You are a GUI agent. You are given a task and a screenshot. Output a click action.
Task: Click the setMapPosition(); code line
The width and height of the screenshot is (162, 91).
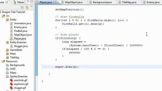coord(69,10)
